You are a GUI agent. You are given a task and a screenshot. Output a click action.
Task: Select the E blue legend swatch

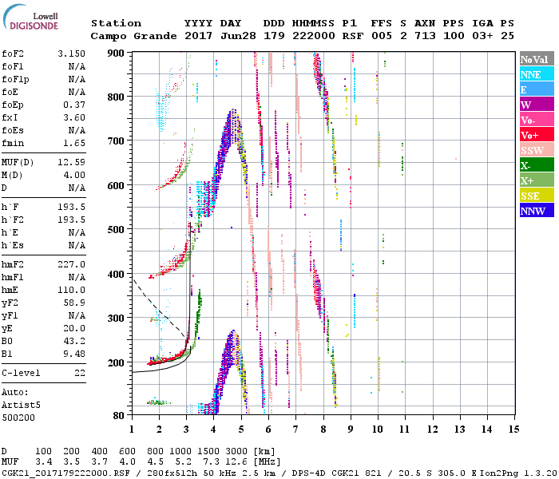click(537, 89)
